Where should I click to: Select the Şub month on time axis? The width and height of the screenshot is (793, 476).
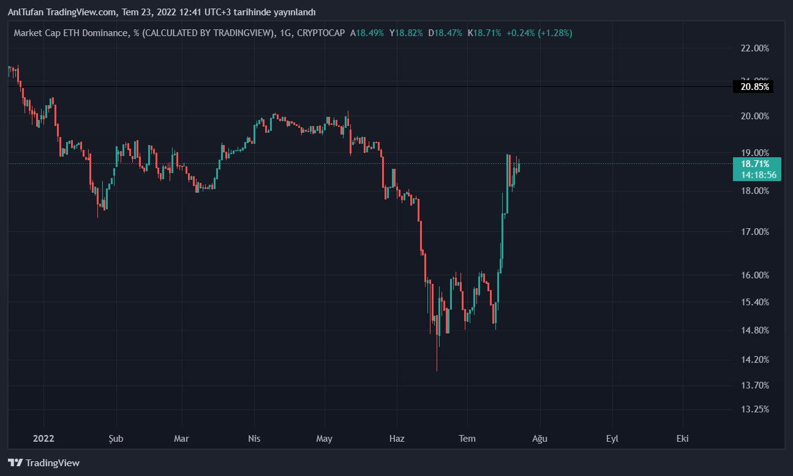click(116, 439)
